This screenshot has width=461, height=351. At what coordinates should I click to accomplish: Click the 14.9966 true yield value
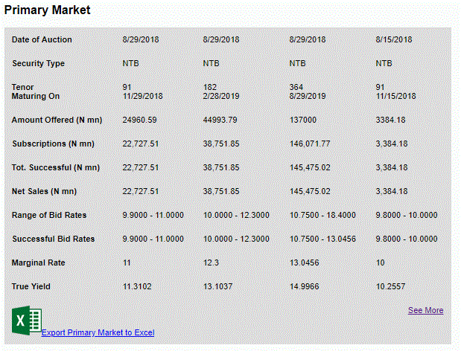coord(306,286)
